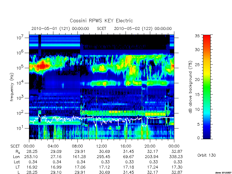The width and height of the screenshot is (232, 174).
Task: Click the frequency axis label 10^1
Action: click(x=19, y=128)
